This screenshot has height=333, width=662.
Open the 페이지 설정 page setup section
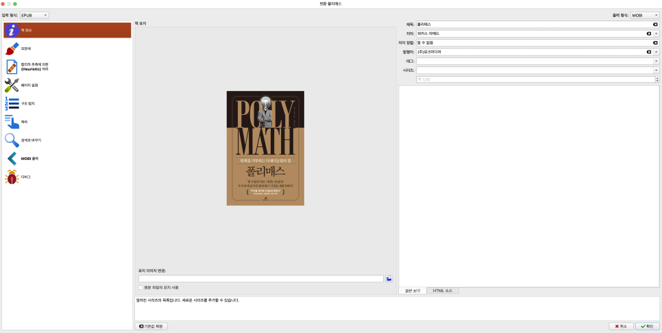[x=68, y=85]
